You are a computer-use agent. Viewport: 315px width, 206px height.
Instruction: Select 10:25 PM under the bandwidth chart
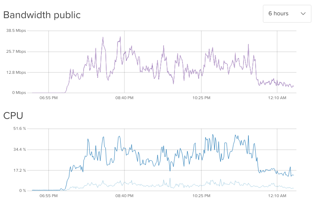click(201, 98)
